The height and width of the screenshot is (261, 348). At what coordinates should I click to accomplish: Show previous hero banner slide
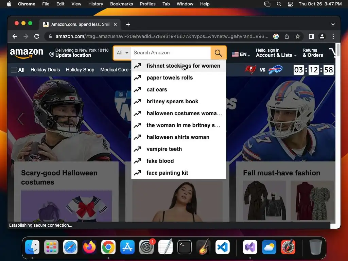[x=20, y=119]
